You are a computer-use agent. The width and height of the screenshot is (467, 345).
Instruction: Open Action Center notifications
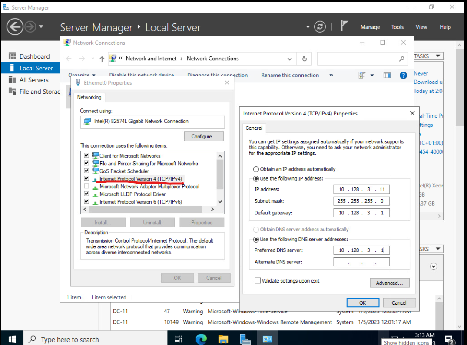pos(449,339)
